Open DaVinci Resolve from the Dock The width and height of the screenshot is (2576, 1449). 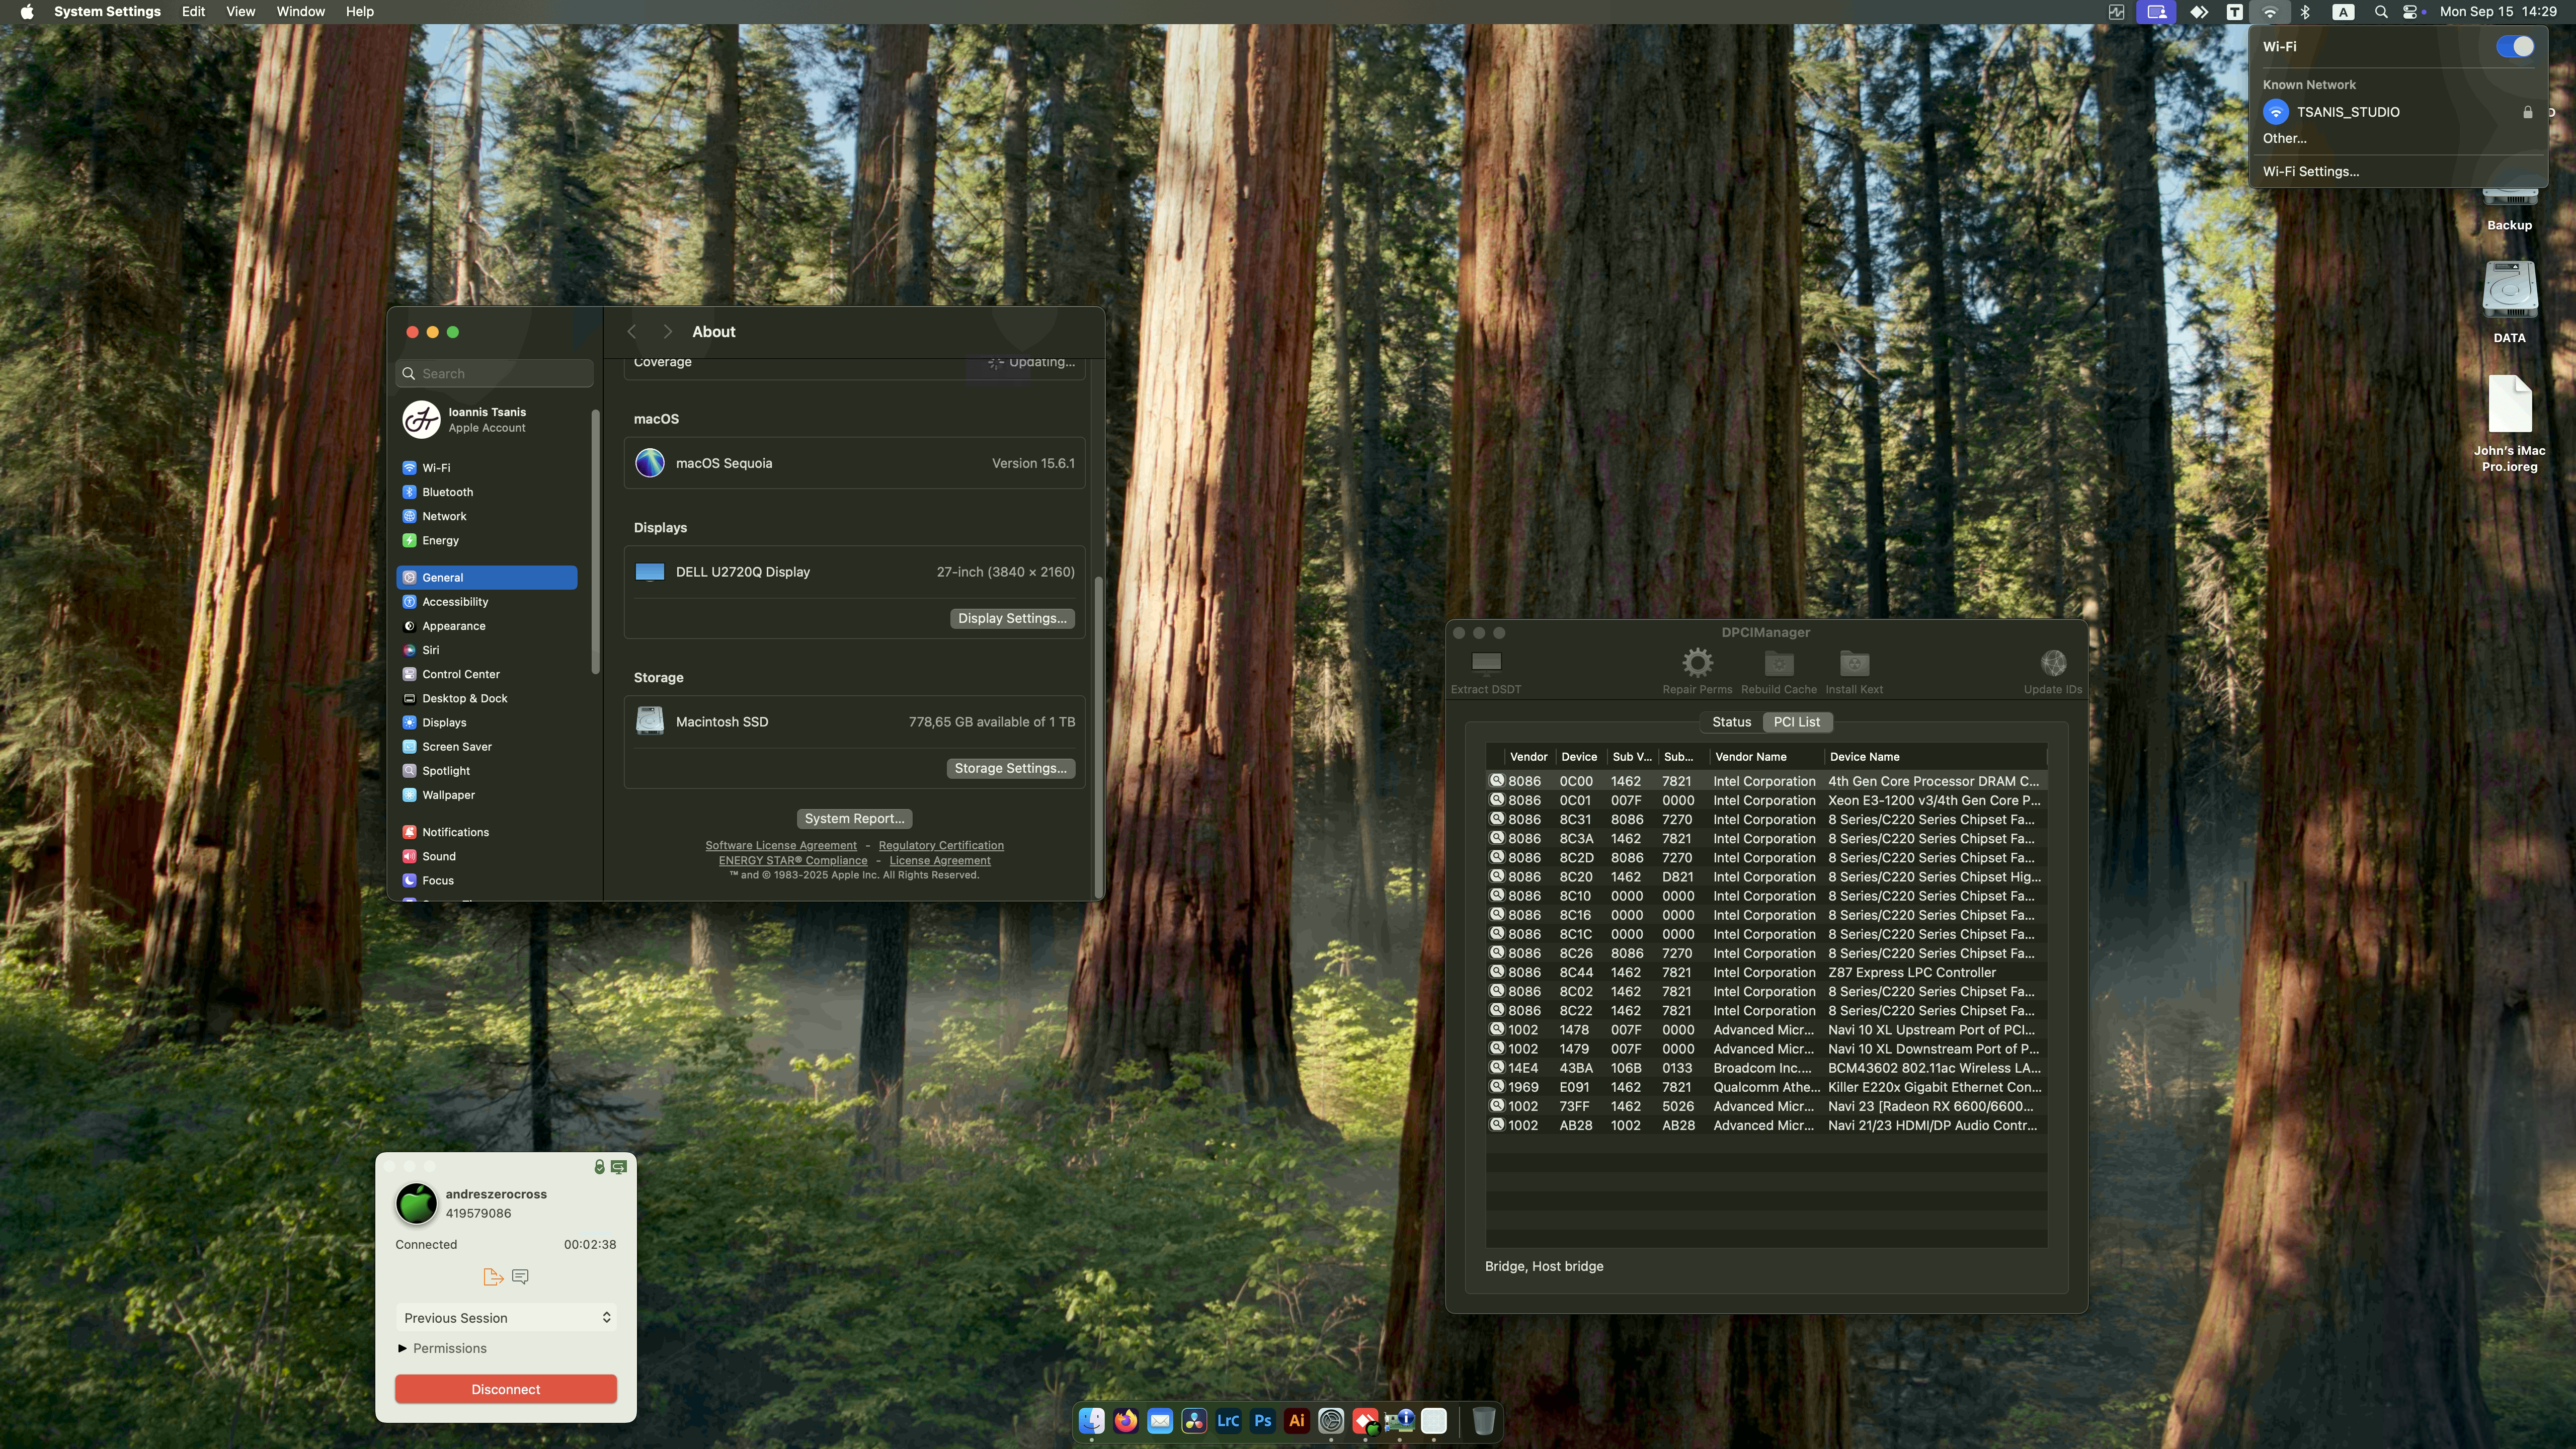click(x=1193, y=1421)
